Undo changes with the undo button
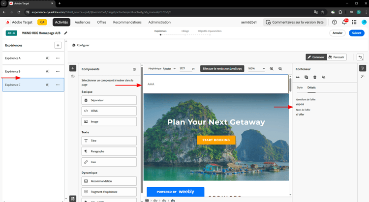Screen dimensions: 369x202 pos(360,57)
